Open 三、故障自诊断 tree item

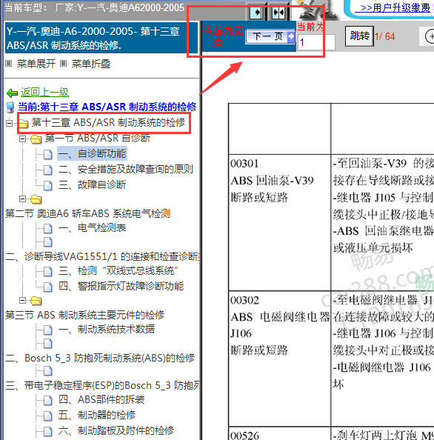pyautogui.click(x=92, y=184)
